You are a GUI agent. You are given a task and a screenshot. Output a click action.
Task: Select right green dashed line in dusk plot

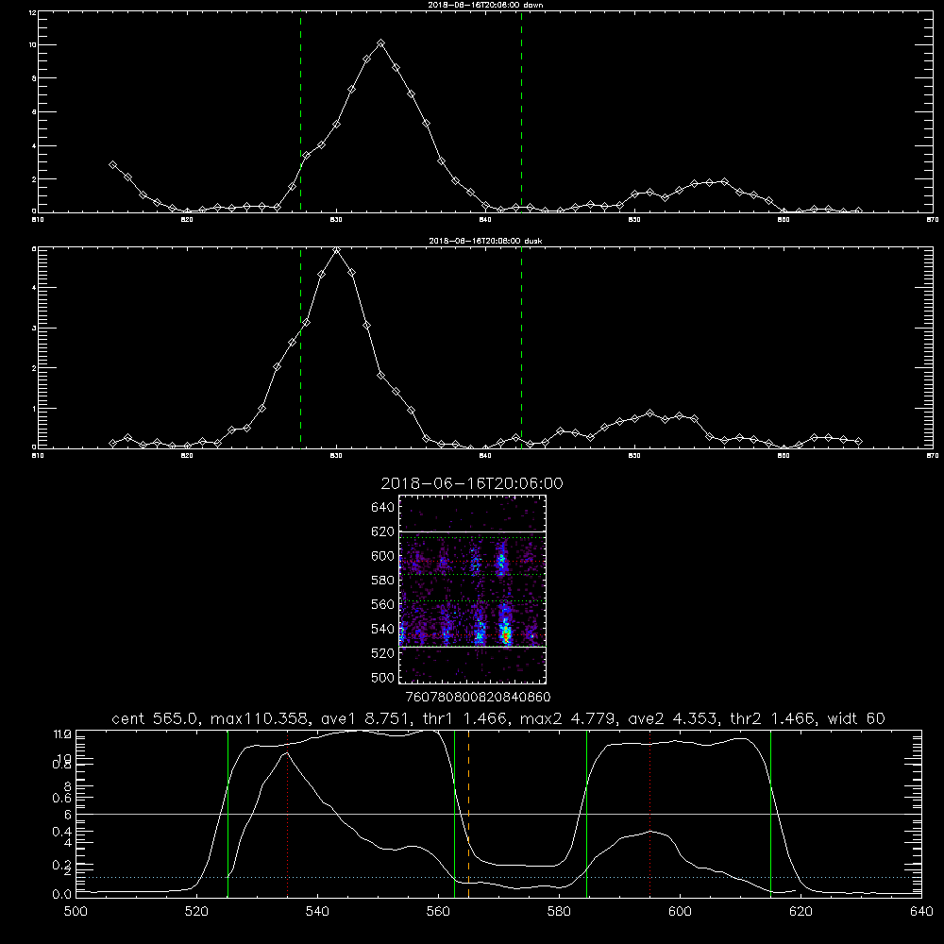tap(521, 347)
